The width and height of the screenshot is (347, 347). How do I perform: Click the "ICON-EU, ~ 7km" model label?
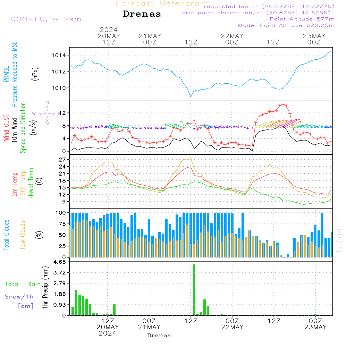pyautogui.click(x=45, y=19)
